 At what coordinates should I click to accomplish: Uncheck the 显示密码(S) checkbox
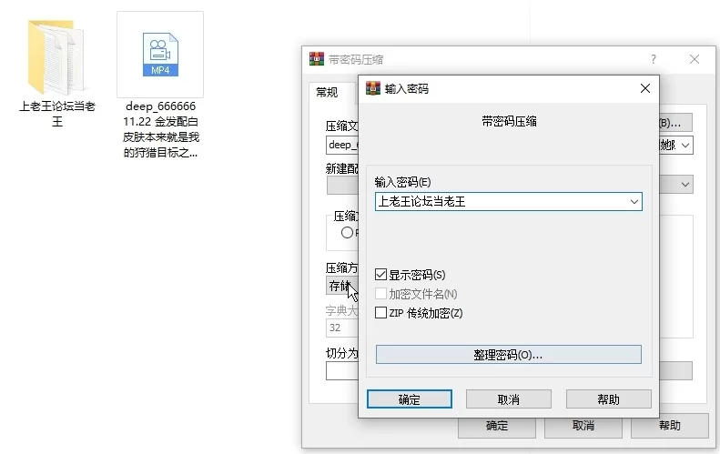coord(380,275)
